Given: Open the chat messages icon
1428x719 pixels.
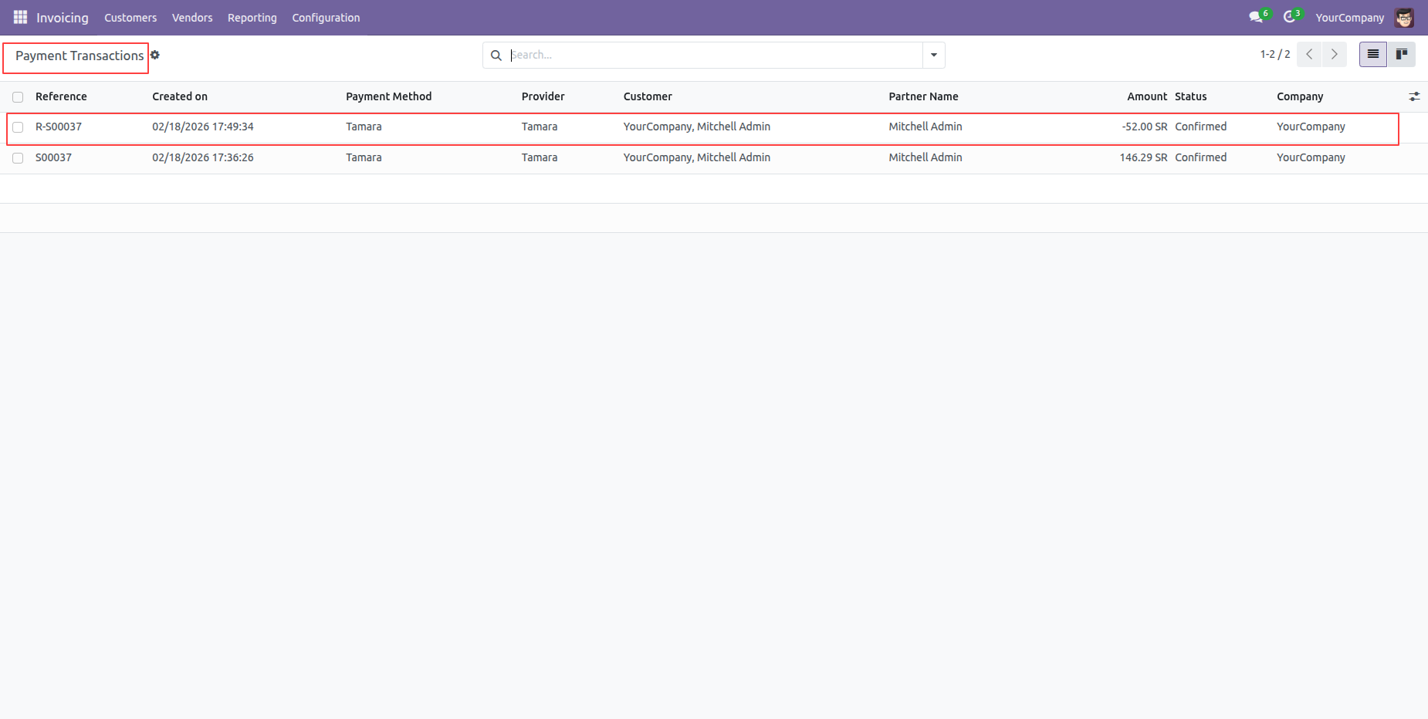Looking at the screenshot, I should (x=1256, y=17).
